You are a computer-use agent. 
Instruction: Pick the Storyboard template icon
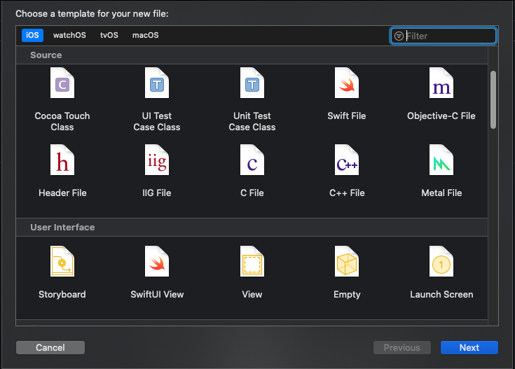pos(62,261)
